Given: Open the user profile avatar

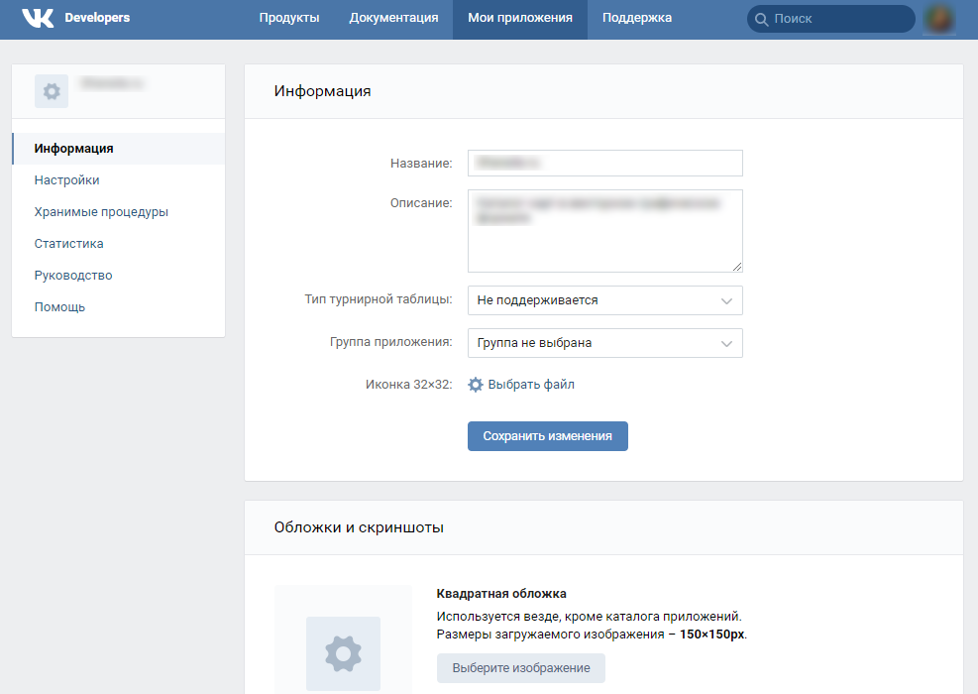Looking at the screenshot, I should (939, 19).
